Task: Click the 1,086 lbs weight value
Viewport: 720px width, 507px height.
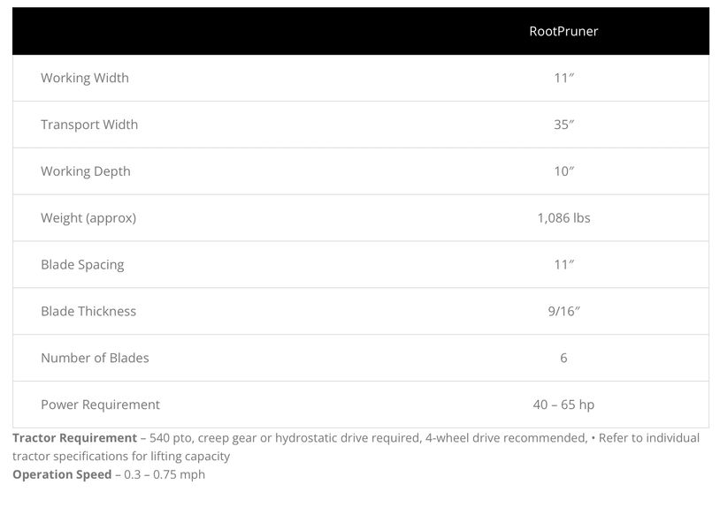Action: (x=563, y=218)
